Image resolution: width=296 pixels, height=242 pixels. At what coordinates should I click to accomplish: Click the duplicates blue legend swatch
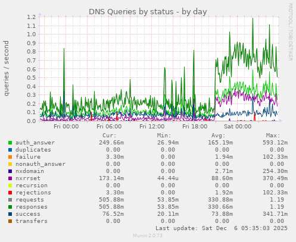pos(10,150)
